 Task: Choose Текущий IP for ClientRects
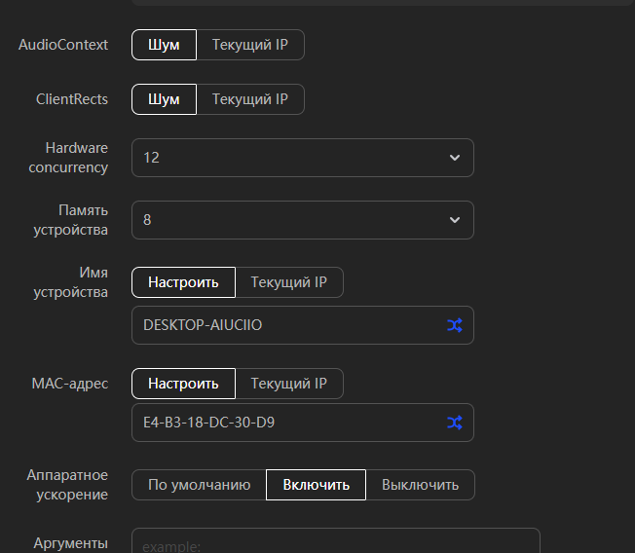(x=250, y=99)
